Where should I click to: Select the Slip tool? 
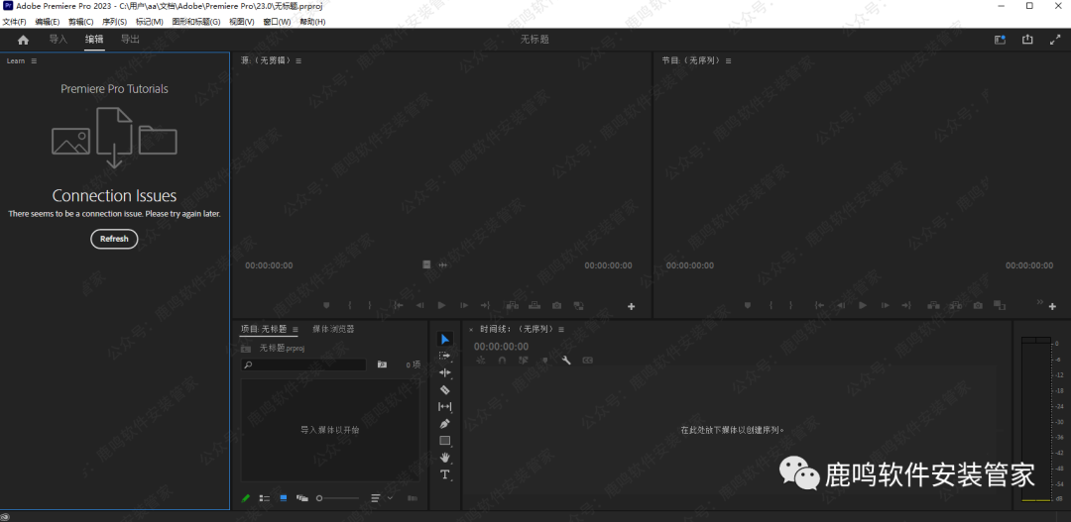click(x=444, y=407)
